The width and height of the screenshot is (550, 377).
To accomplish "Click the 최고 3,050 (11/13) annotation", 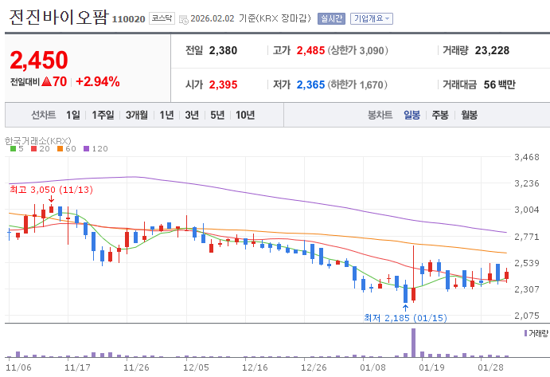I will coord(51,190).
